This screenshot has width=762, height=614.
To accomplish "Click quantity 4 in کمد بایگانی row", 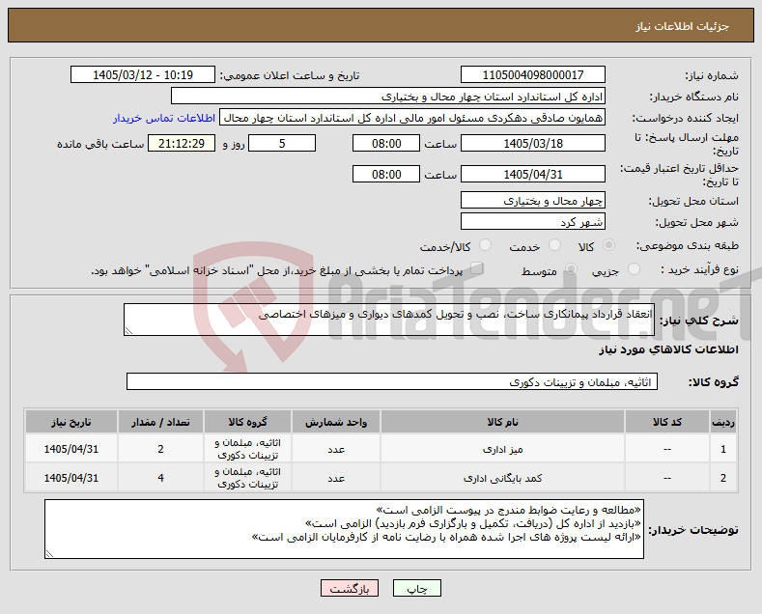I will [x=161, y=478].
